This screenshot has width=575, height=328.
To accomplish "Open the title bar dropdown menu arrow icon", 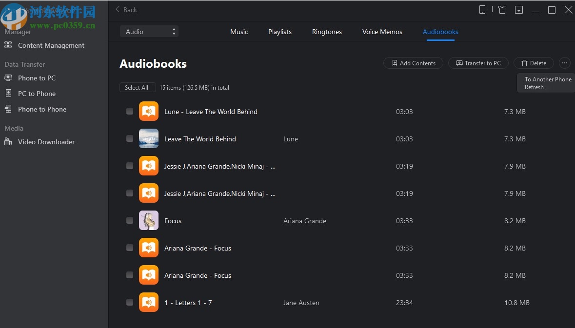I will pos(519,10).
